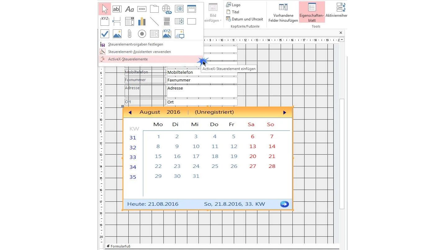Choose the Web Browser control icon
Screen dimensions: 445x250
tap(179, 9)
